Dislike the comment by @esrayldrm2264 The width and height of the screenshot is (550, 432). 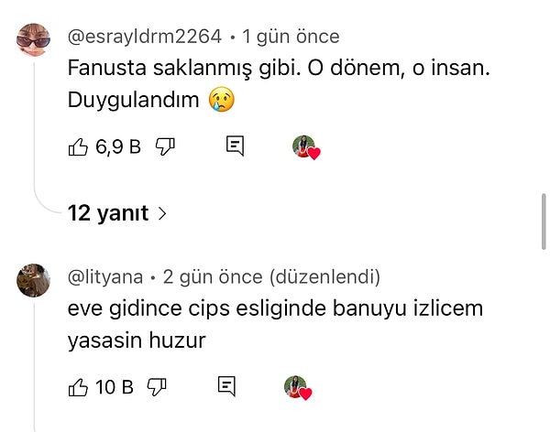[165, 146]
